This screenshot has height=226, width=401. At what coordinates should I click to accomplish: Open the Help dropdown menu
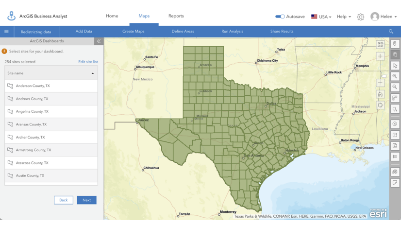pyautogui.click(x=344, y=17)
